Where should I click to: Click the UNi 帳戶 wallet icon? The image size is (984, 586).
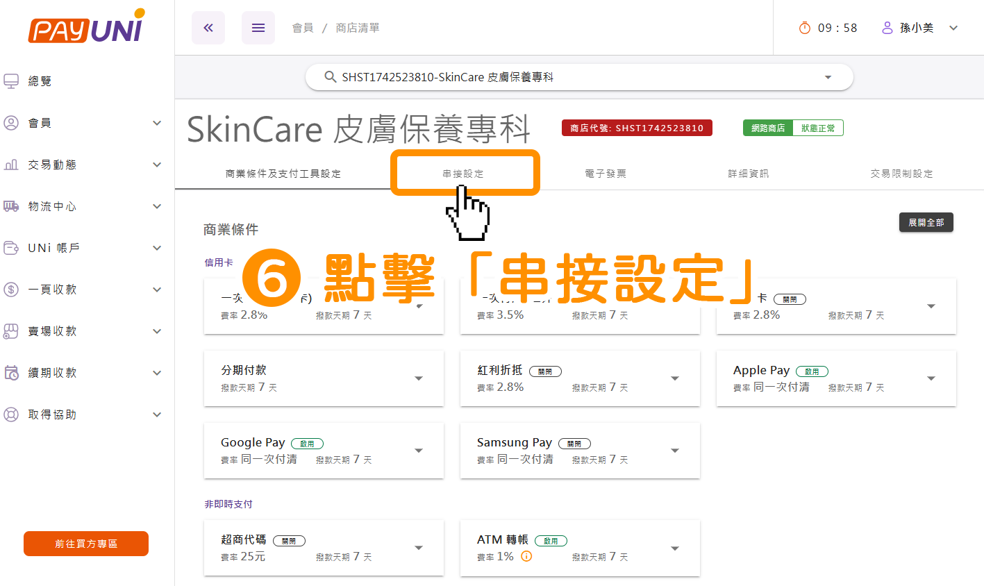coord(11,248)
